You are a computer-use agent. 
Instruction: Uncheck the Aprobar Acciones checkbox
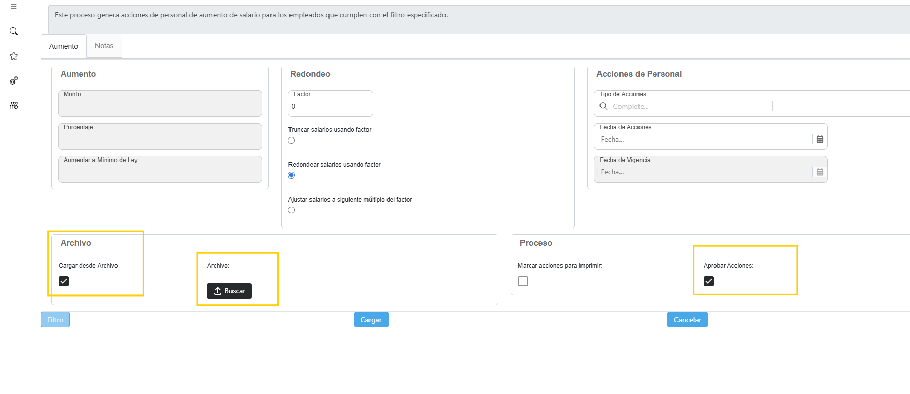tap(709, 281)
